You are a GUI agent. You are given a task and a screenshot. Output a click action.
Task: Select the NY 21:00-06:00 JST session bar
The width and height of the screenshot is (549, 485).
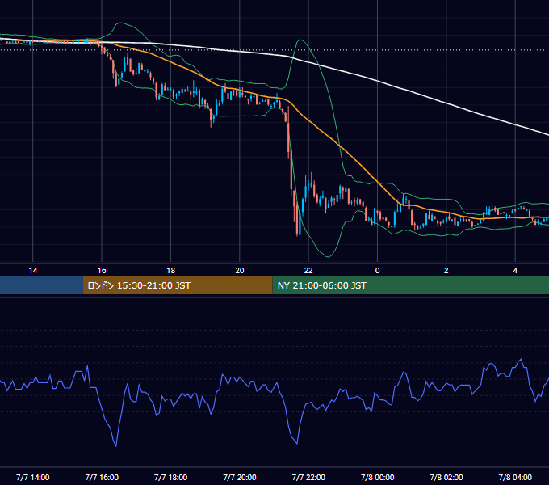[411, 285]
